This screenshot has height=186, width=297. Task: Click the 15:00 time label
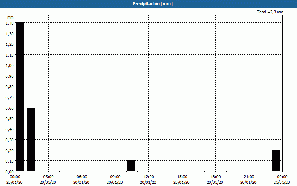point(182,177)
